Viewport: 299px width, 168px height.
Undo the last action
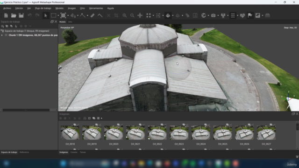pyautogui.click(x=29, y=15)
